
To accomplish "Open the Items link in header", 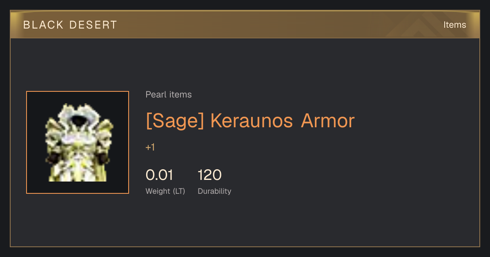I will point(454,24).
